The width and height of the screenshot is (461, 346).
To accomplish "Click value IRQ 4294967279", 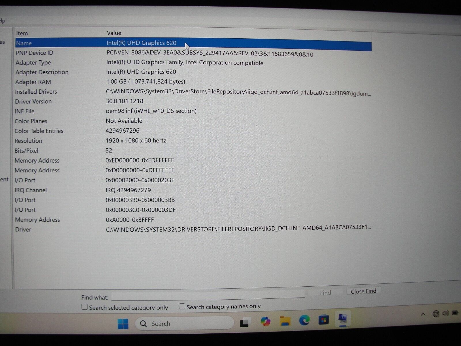I will (128, 190).
